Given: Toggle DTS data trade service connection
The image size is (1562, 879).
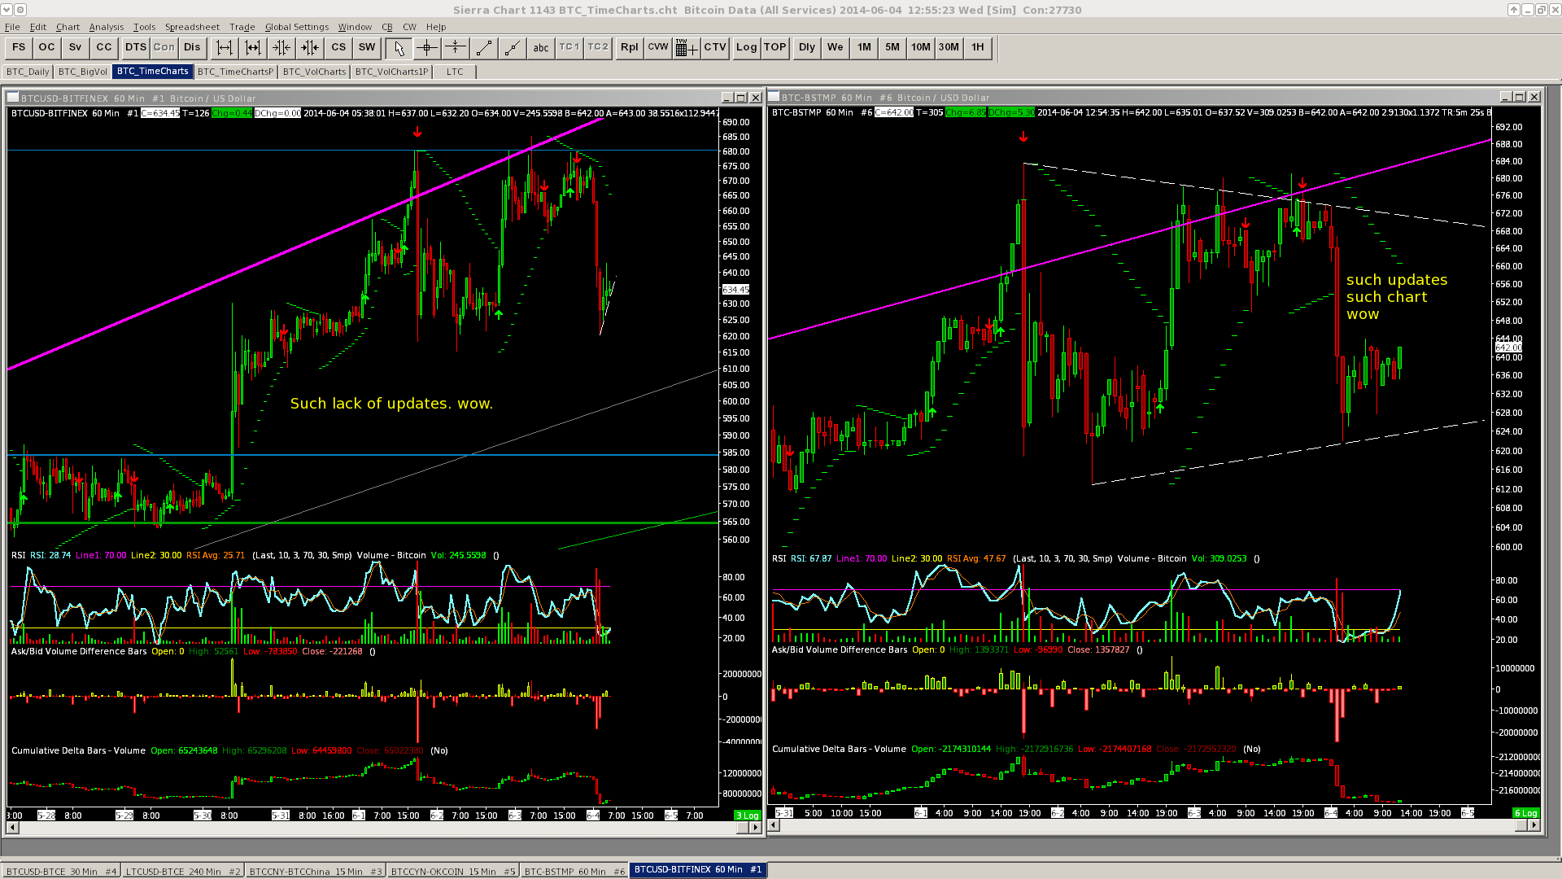Looking at the screenshot, I should (x=135, y=47).
